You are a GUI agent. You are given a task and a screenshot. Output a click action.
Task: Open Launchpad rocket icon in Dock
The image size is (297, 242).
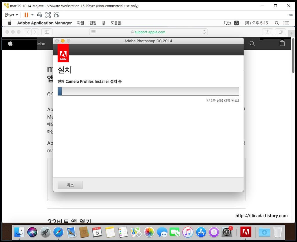(x=45, y=232)
